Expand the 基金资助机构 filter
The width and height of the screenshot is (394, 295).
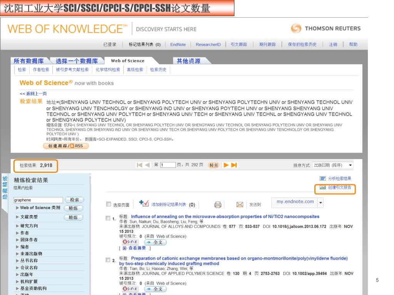pyautogui.click(x=17, y=288)
